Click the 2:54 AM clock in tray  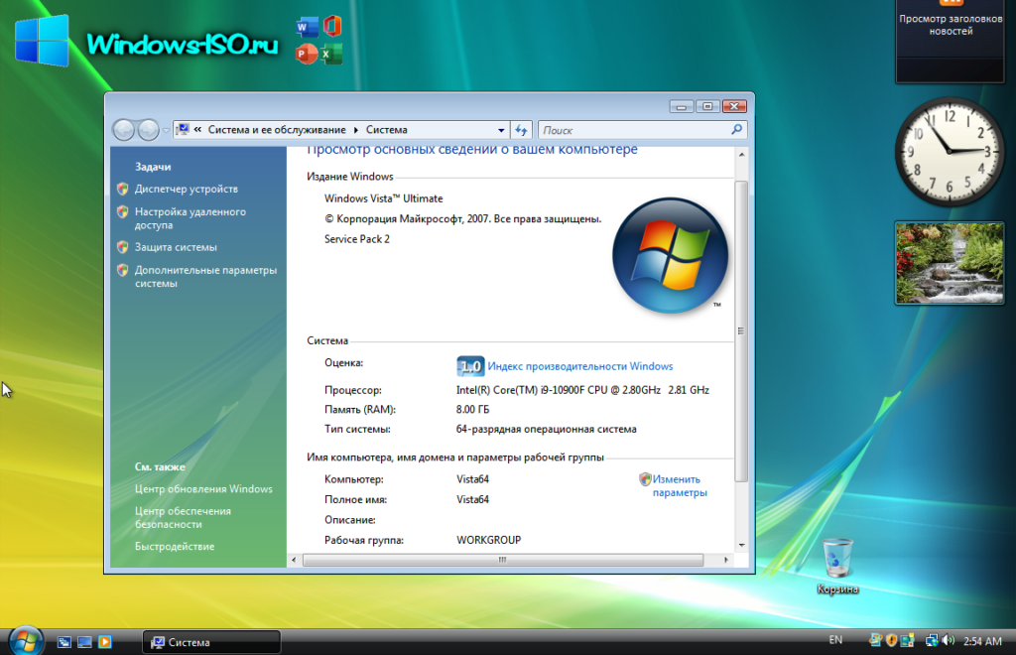982,641
